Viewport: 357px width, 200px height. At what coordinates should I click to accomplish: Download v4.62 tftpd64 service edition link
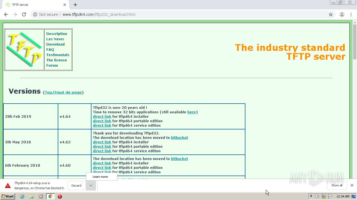(102, 151)
